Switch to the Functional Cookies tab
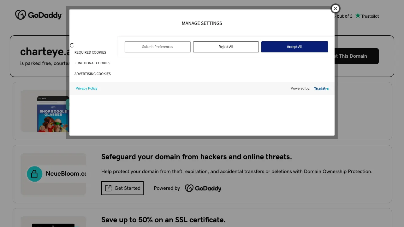The height and width of the screenshot is (227, 404). tap(92, 63)
